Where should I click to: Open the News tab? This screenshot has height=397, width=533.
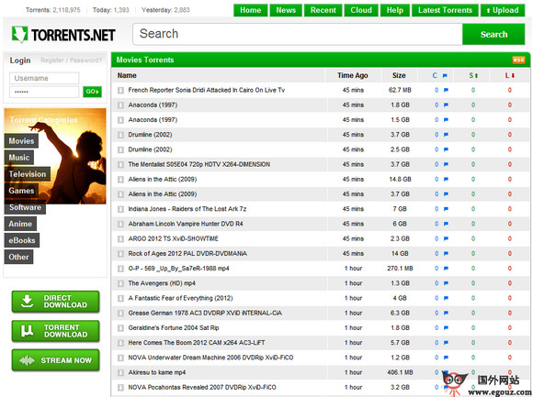[x=286, y=10]
